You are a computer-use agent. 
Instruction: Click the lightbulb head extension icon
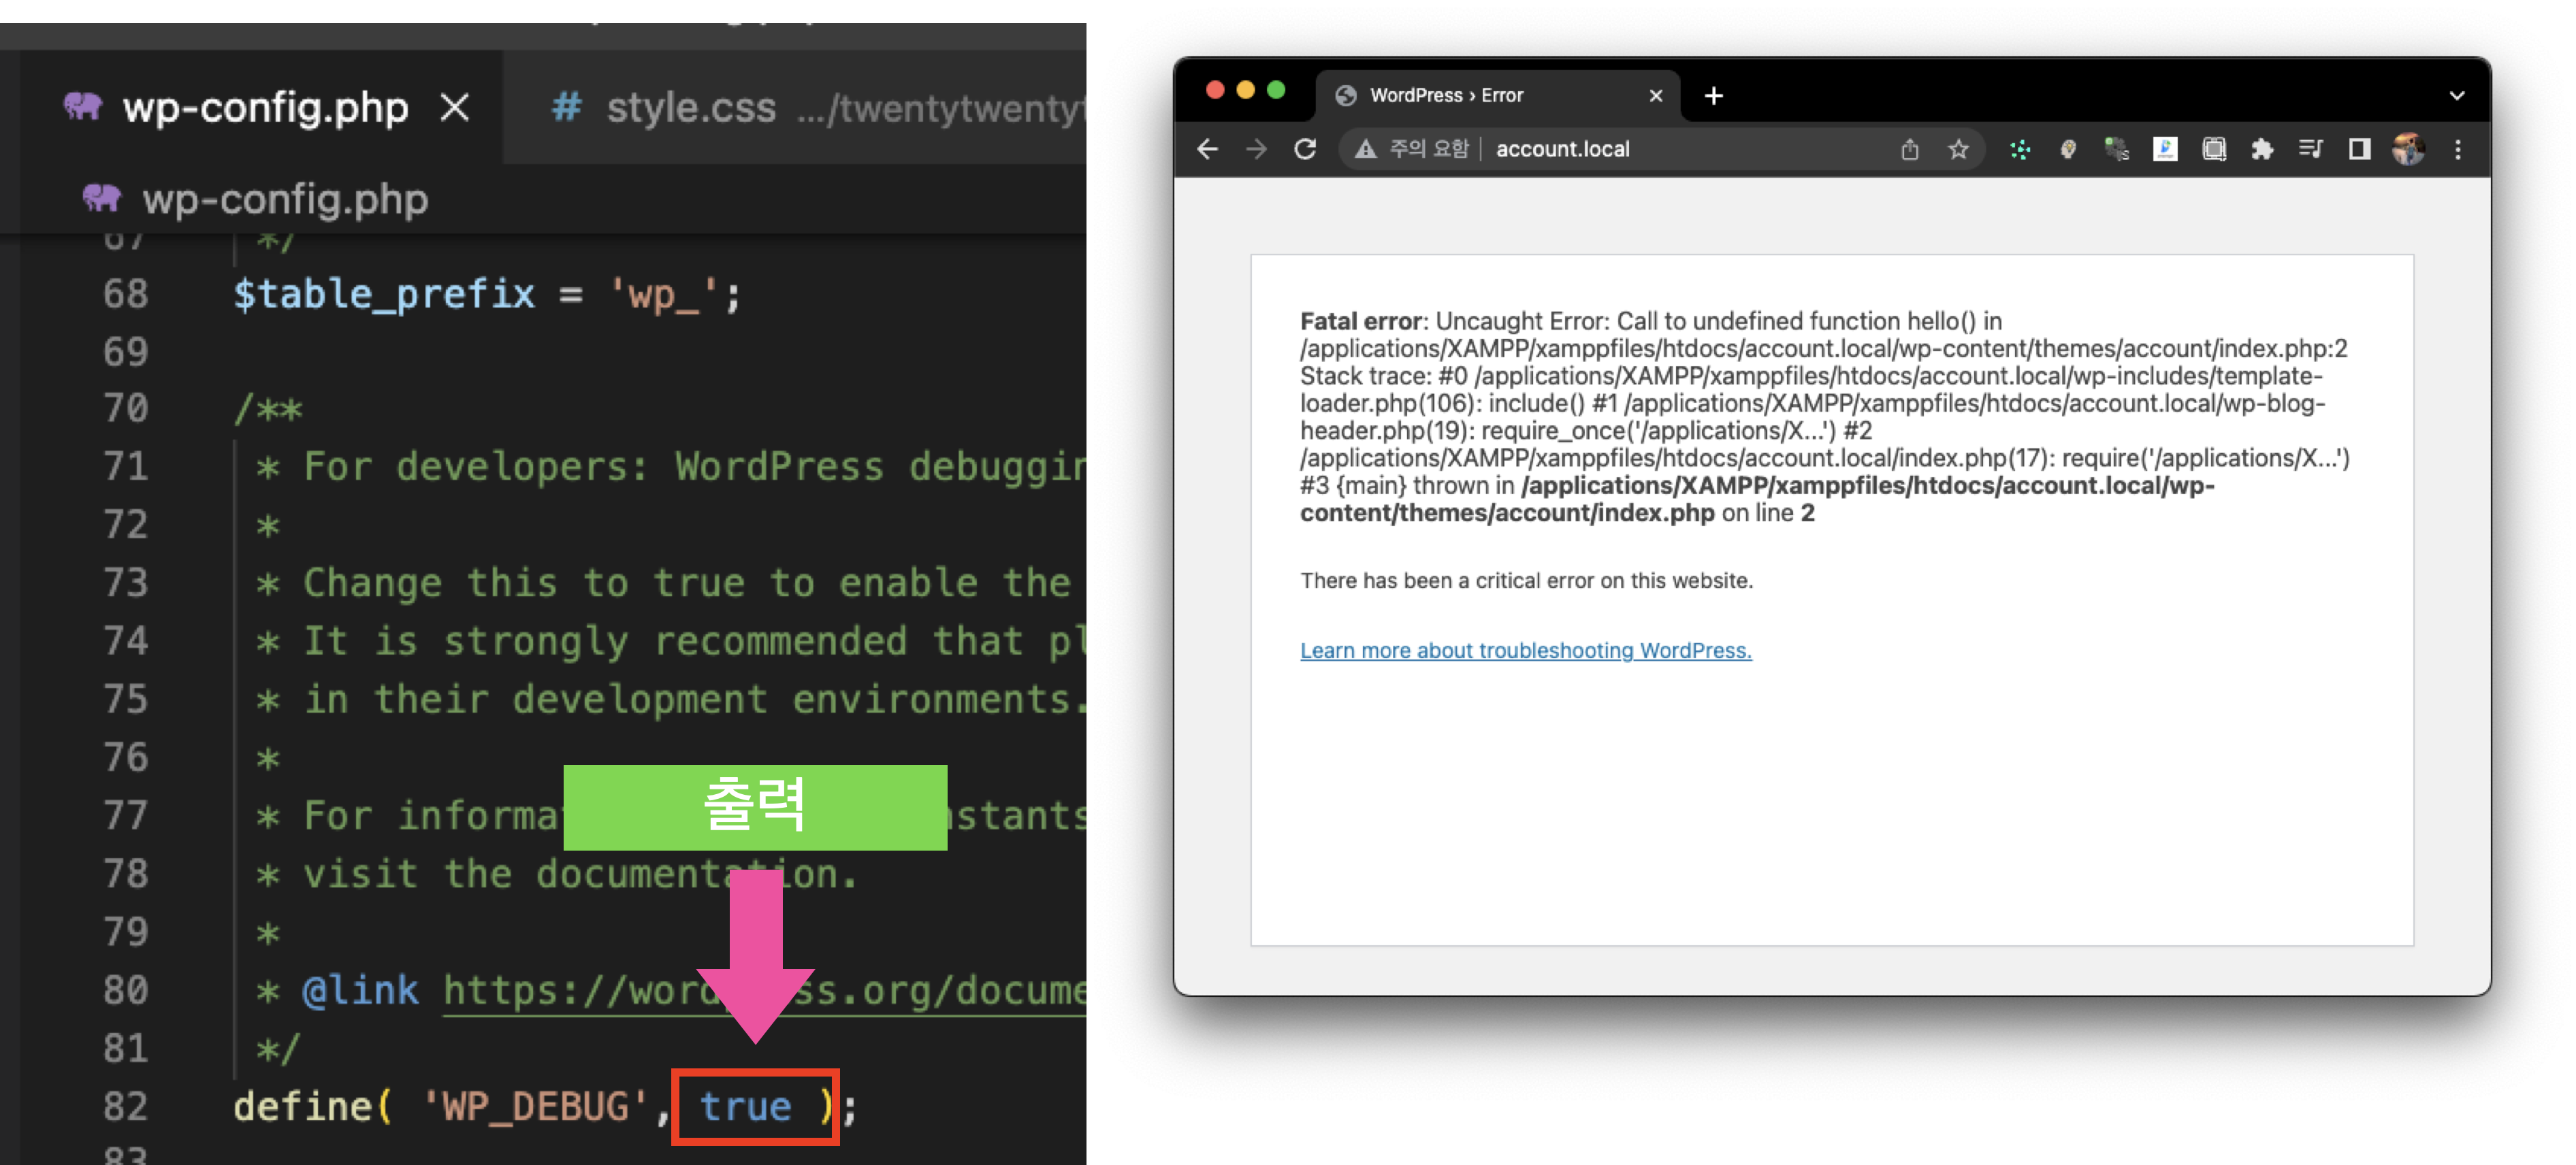click(x=2068, y=150)
